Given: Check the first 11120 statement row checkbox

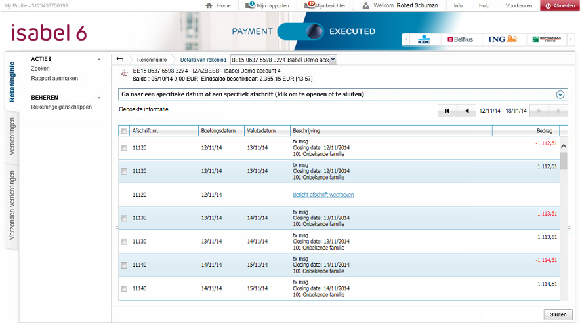Looking at the screenshot, I should coord(124,148).
